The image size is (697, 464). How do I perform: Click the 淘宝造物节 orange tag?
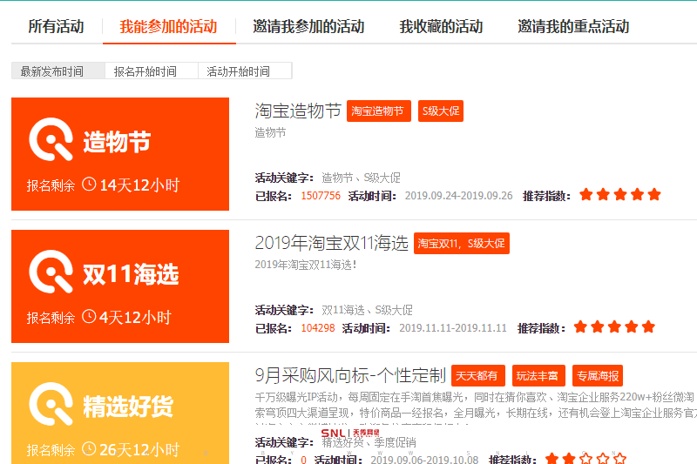379,111
